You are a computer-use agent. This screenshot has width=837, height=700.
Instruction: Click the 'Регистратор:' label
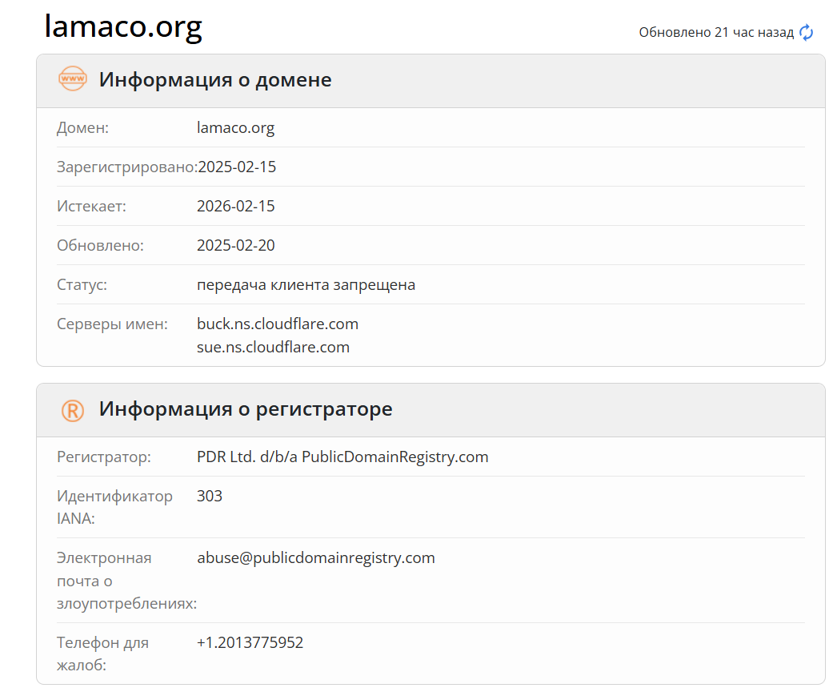click(103, 457)
